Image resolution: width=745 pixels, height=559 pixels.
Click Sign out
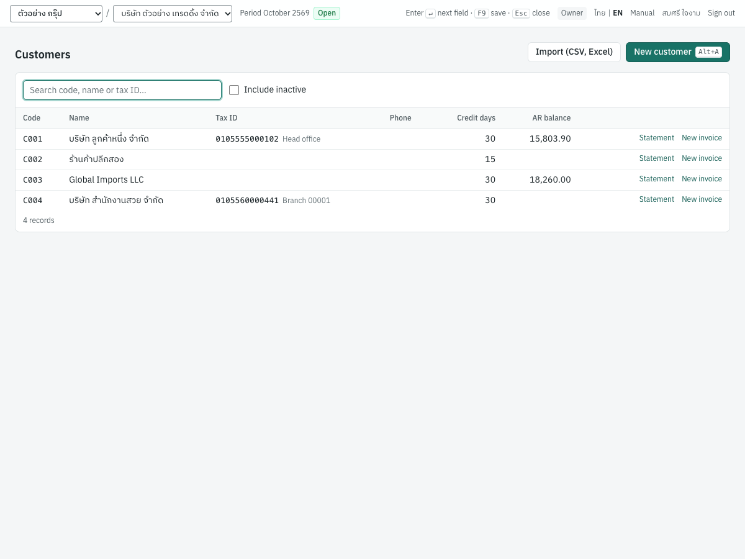click(721, 13)
